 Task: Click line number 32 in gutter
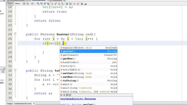point(10,71)
